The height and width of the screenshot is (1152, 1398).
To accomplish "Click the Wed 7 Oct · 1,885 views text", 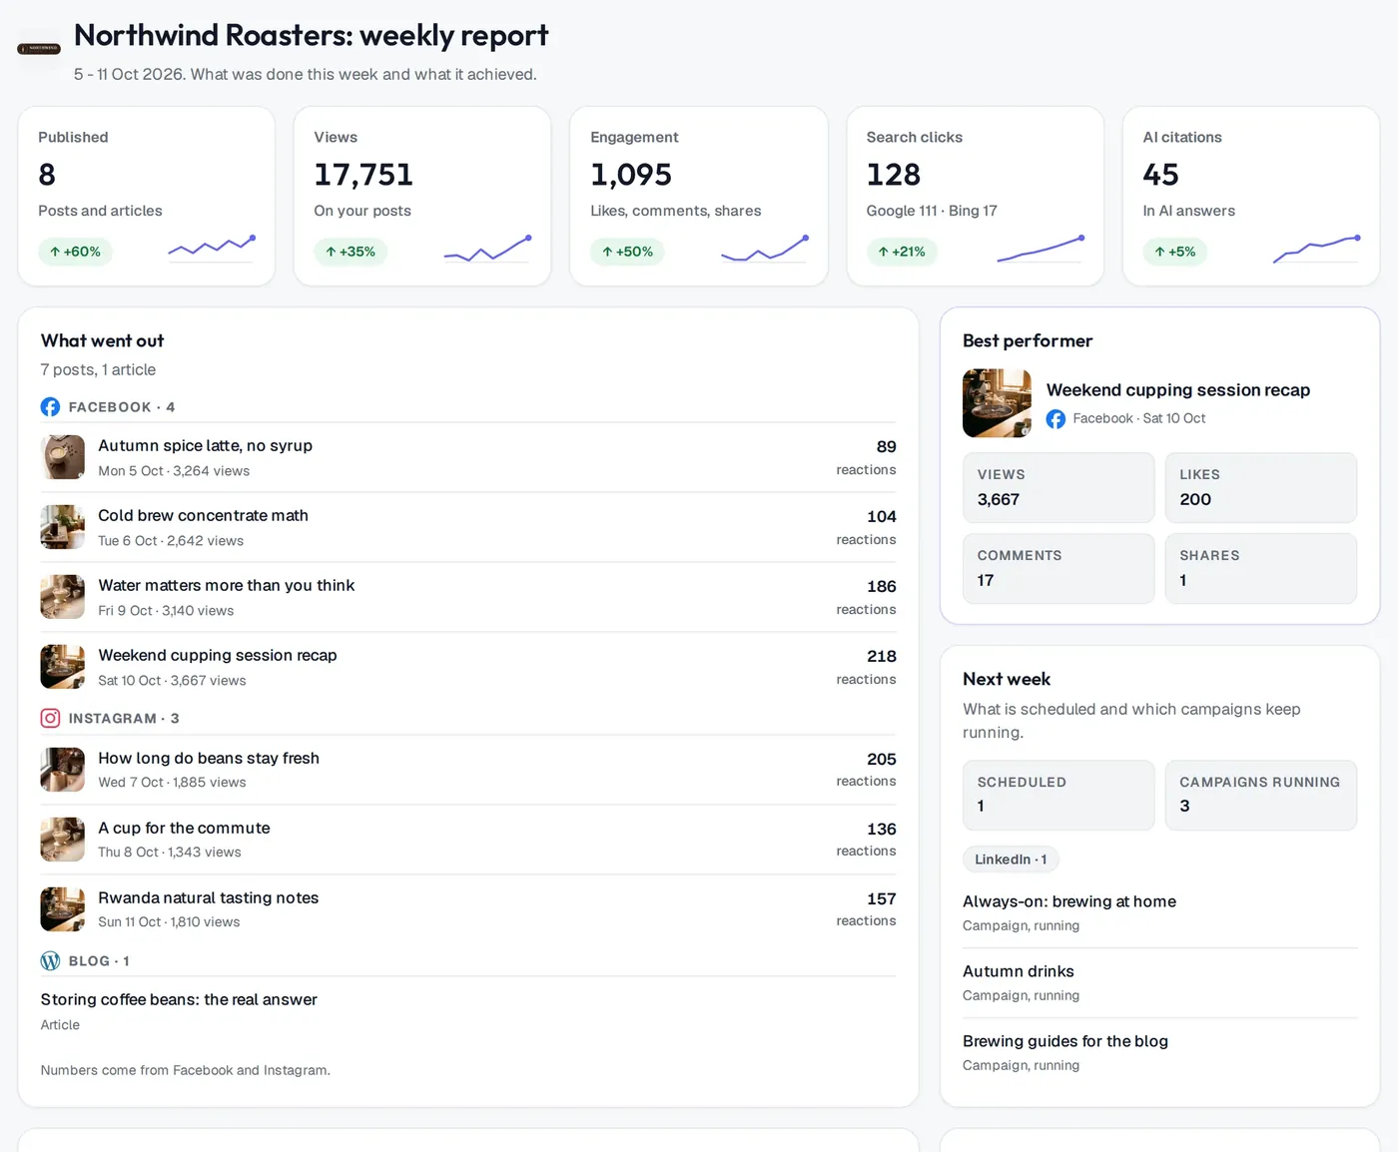I will tap(172, 783).
